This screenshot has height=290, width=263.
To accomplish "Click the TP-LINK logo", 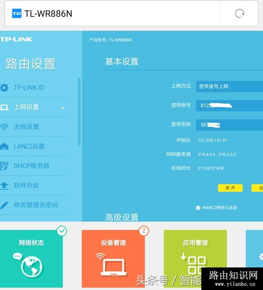I will click(16, 39).
